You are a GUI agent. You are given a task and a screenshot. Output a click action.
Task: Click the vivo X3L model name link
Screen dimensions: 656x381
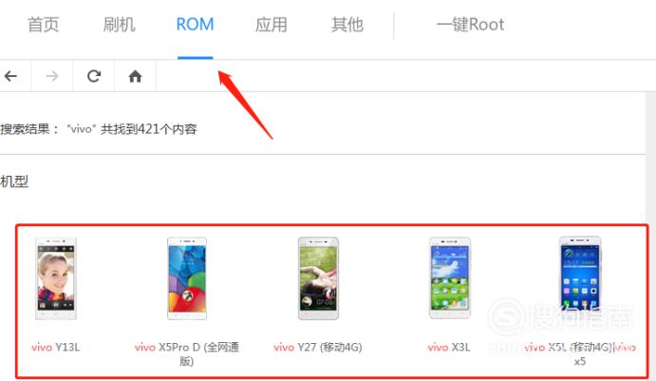pyautogui.click(x=449, y=347)
